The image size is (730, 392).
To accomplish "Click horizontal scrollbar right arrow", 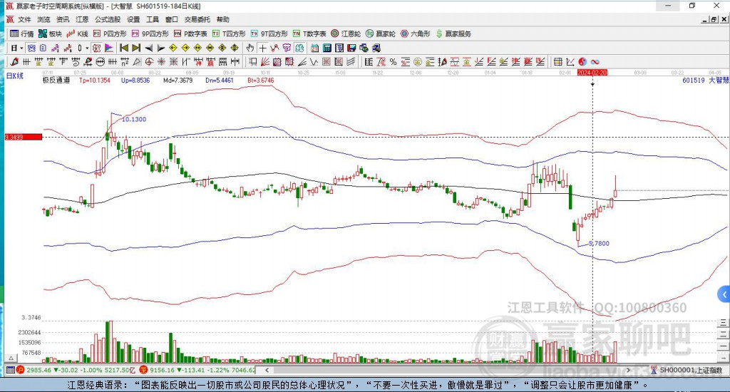I will click(629, 370).
